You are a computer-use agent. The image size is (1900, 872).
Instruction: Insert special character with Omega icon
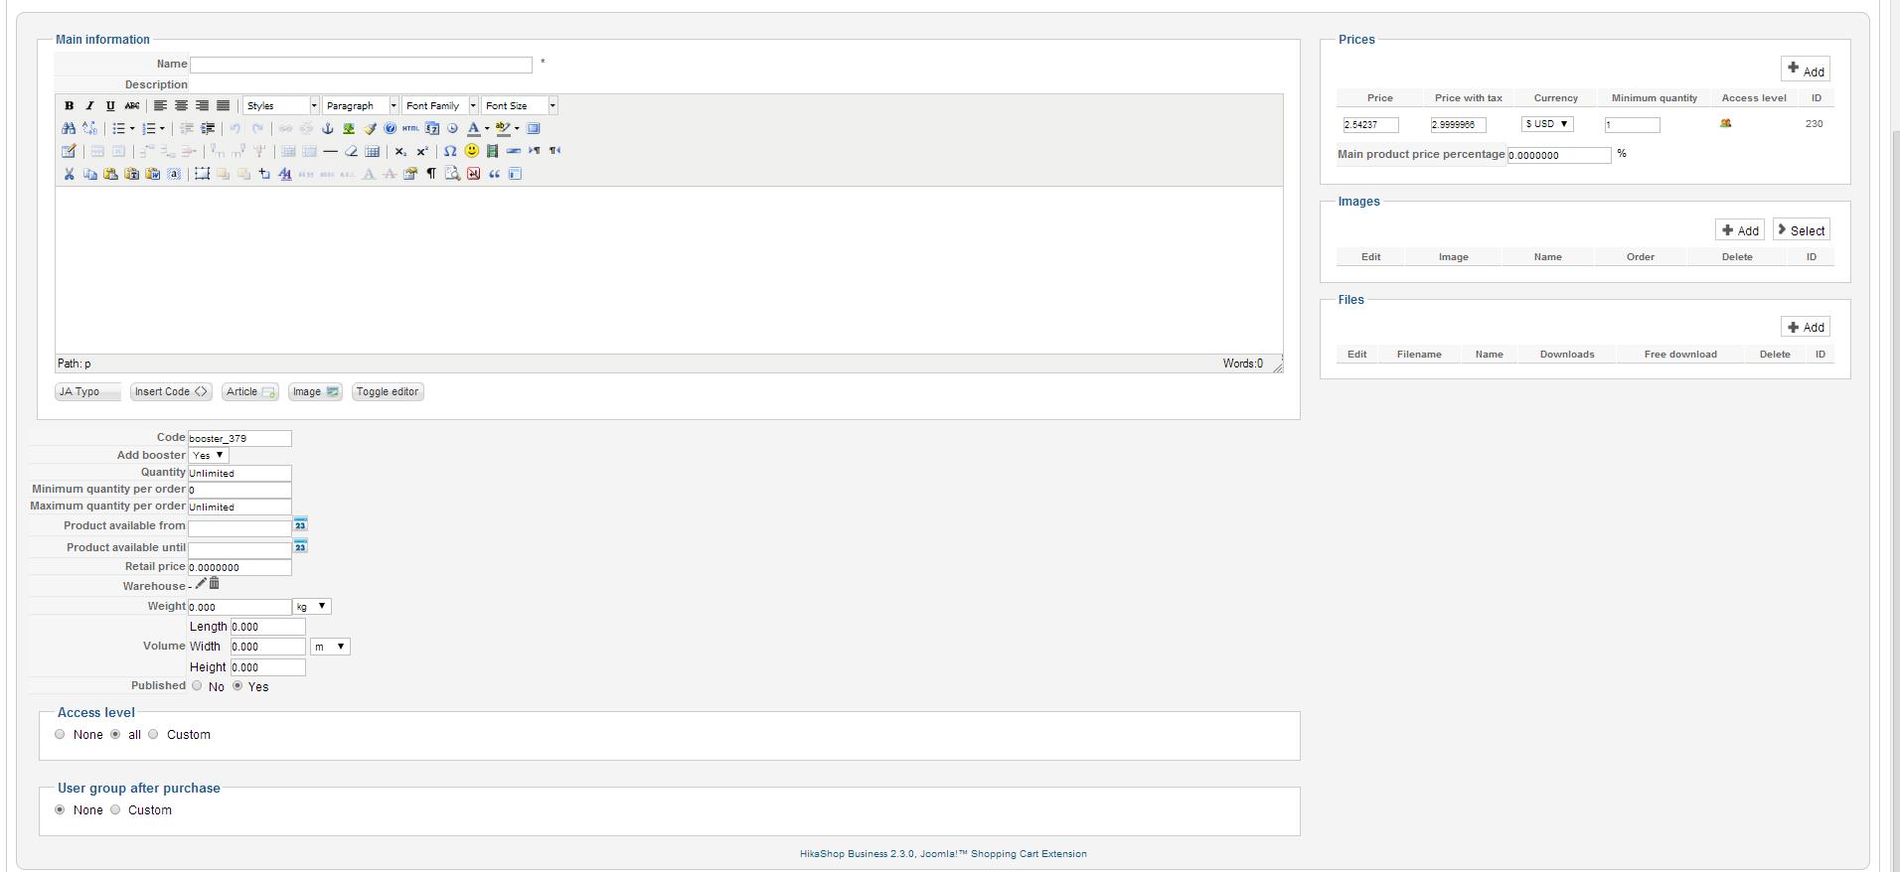tap(450, 151)
